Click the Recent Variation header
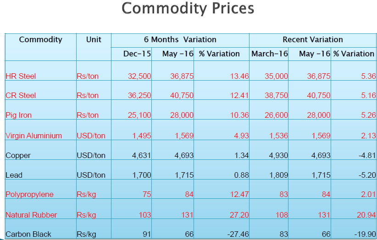Viewport: 377px width, 240px height. 312,39
